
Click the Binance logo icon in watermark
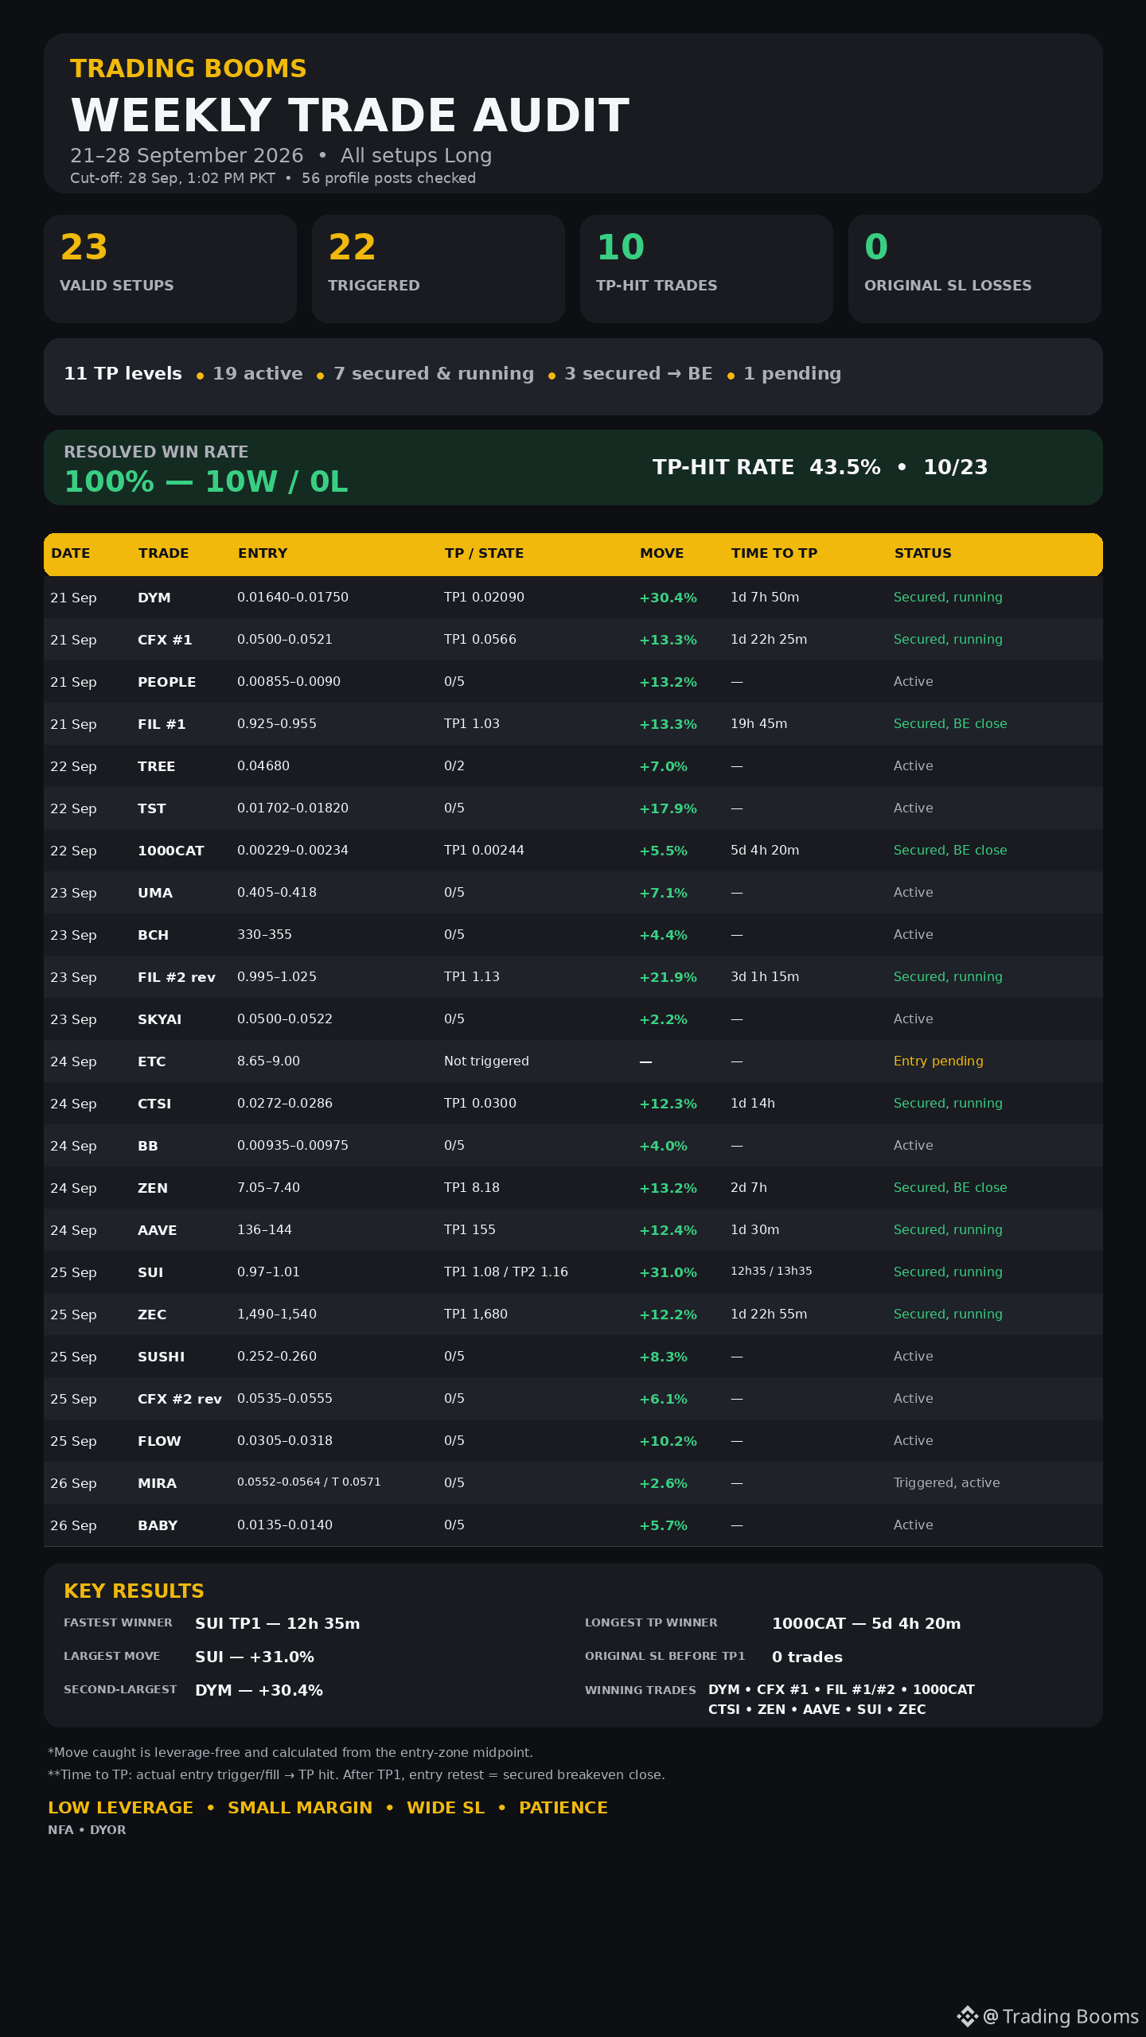coord(967,2016)
